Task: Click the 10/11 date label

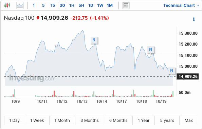Action: (42, 101)
